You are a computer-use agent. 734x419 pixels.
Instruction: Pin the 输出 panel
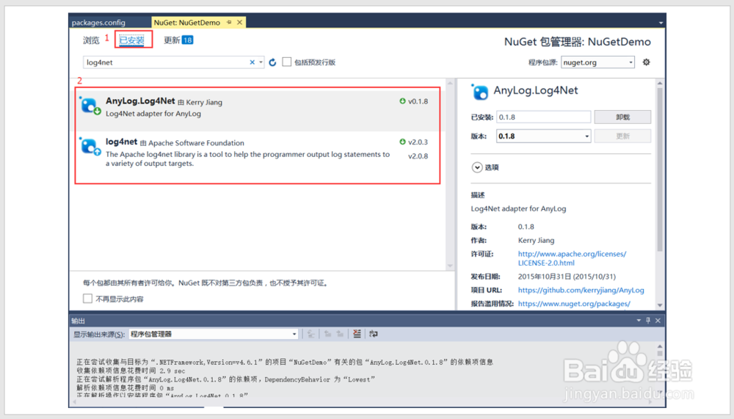[x=648, y=321]
